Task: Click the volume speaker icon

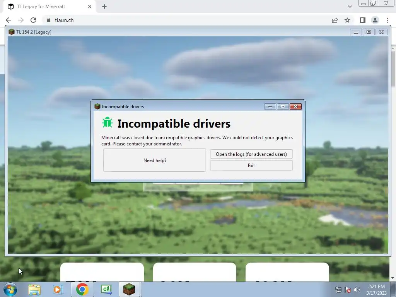Action: pyautogui.click(x=357, y=290)
